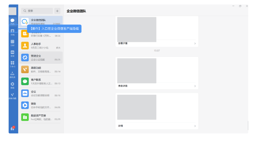Viewport: 254px width, 143px height.
Task: Select the 高级功能 conversation title
Action: (36, 68)
